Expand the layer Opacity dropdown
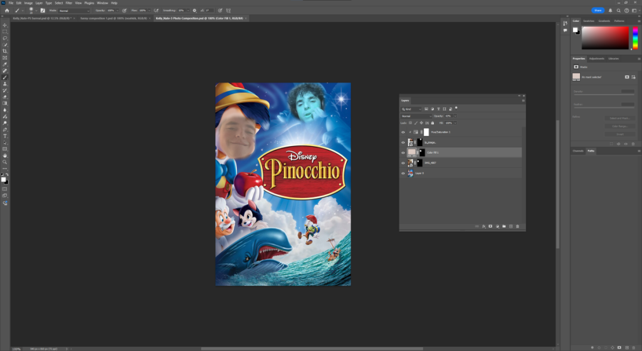642x351 pixels. coord(455,116)
